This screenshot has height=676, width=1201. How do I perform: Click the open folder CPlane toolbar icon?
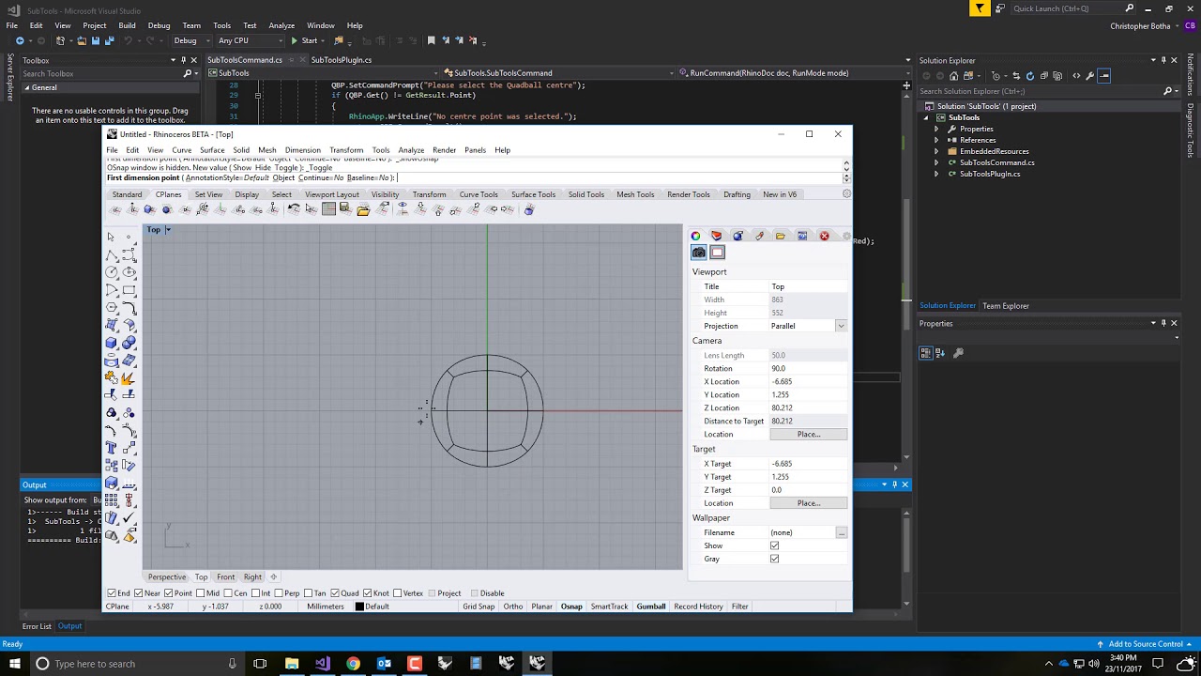(363, 209)
